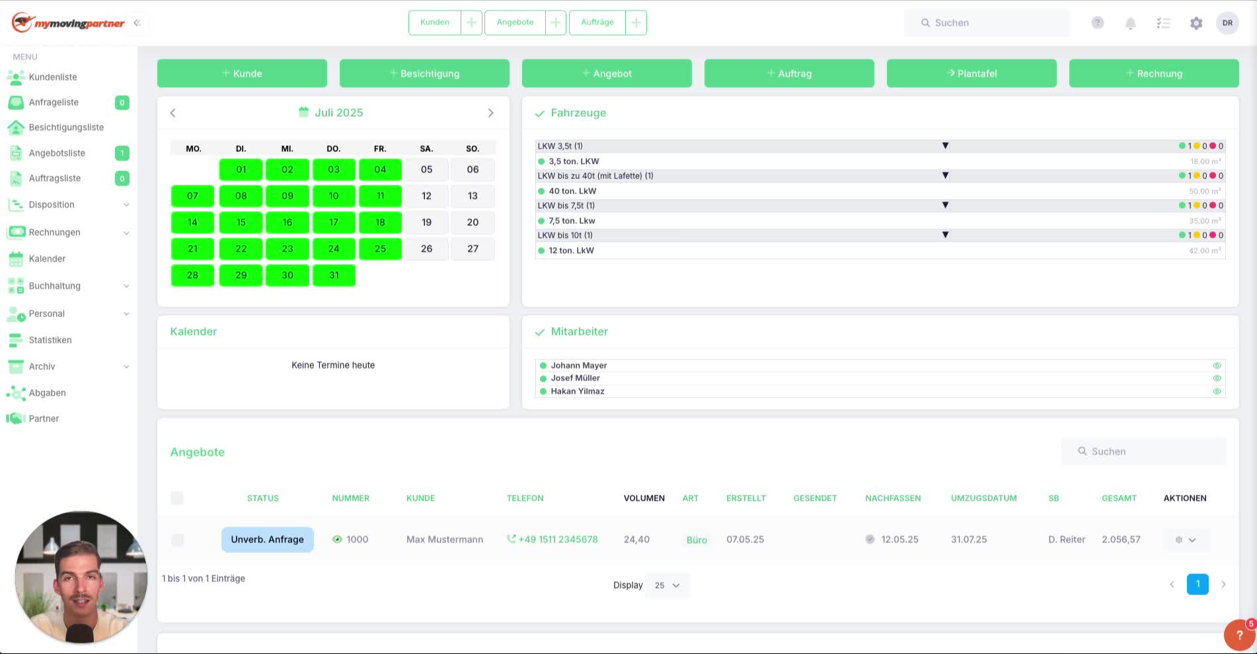Open the orange help chat bubble
Viewport: 1257px width, 654px height.
point(1239,636)
